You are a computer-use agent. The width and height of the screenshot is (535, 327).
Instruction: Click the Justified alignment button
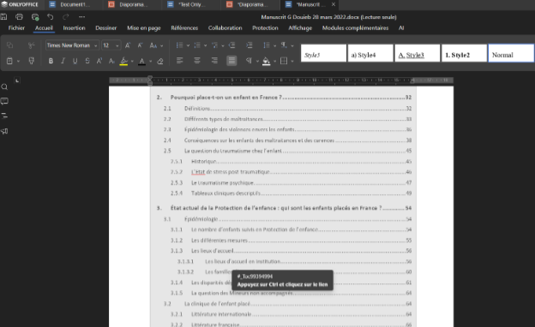[231, 61]
